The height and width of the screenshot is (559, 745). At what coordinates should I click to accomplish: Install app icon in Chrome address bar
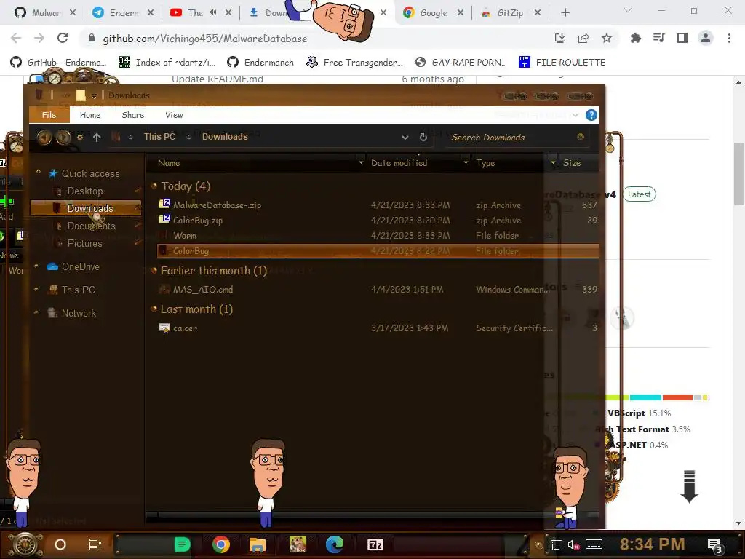pos(560,38)
